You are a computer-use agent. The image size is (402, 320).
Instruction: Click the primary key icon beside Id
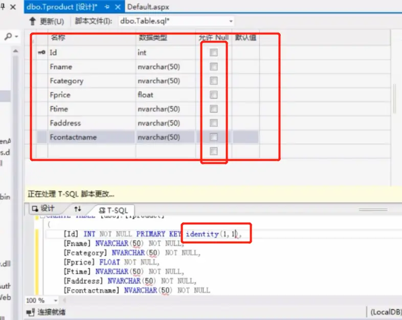coord(41,53)
